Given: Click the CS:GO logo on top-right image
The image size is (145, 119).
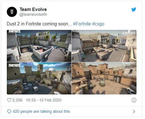Looking at the screenshot, I should 129,33.
